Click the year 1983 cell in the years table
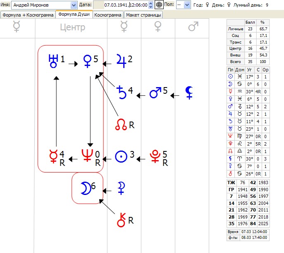The height and width of the screenshot is (253, 284). (x=263, y=182)
